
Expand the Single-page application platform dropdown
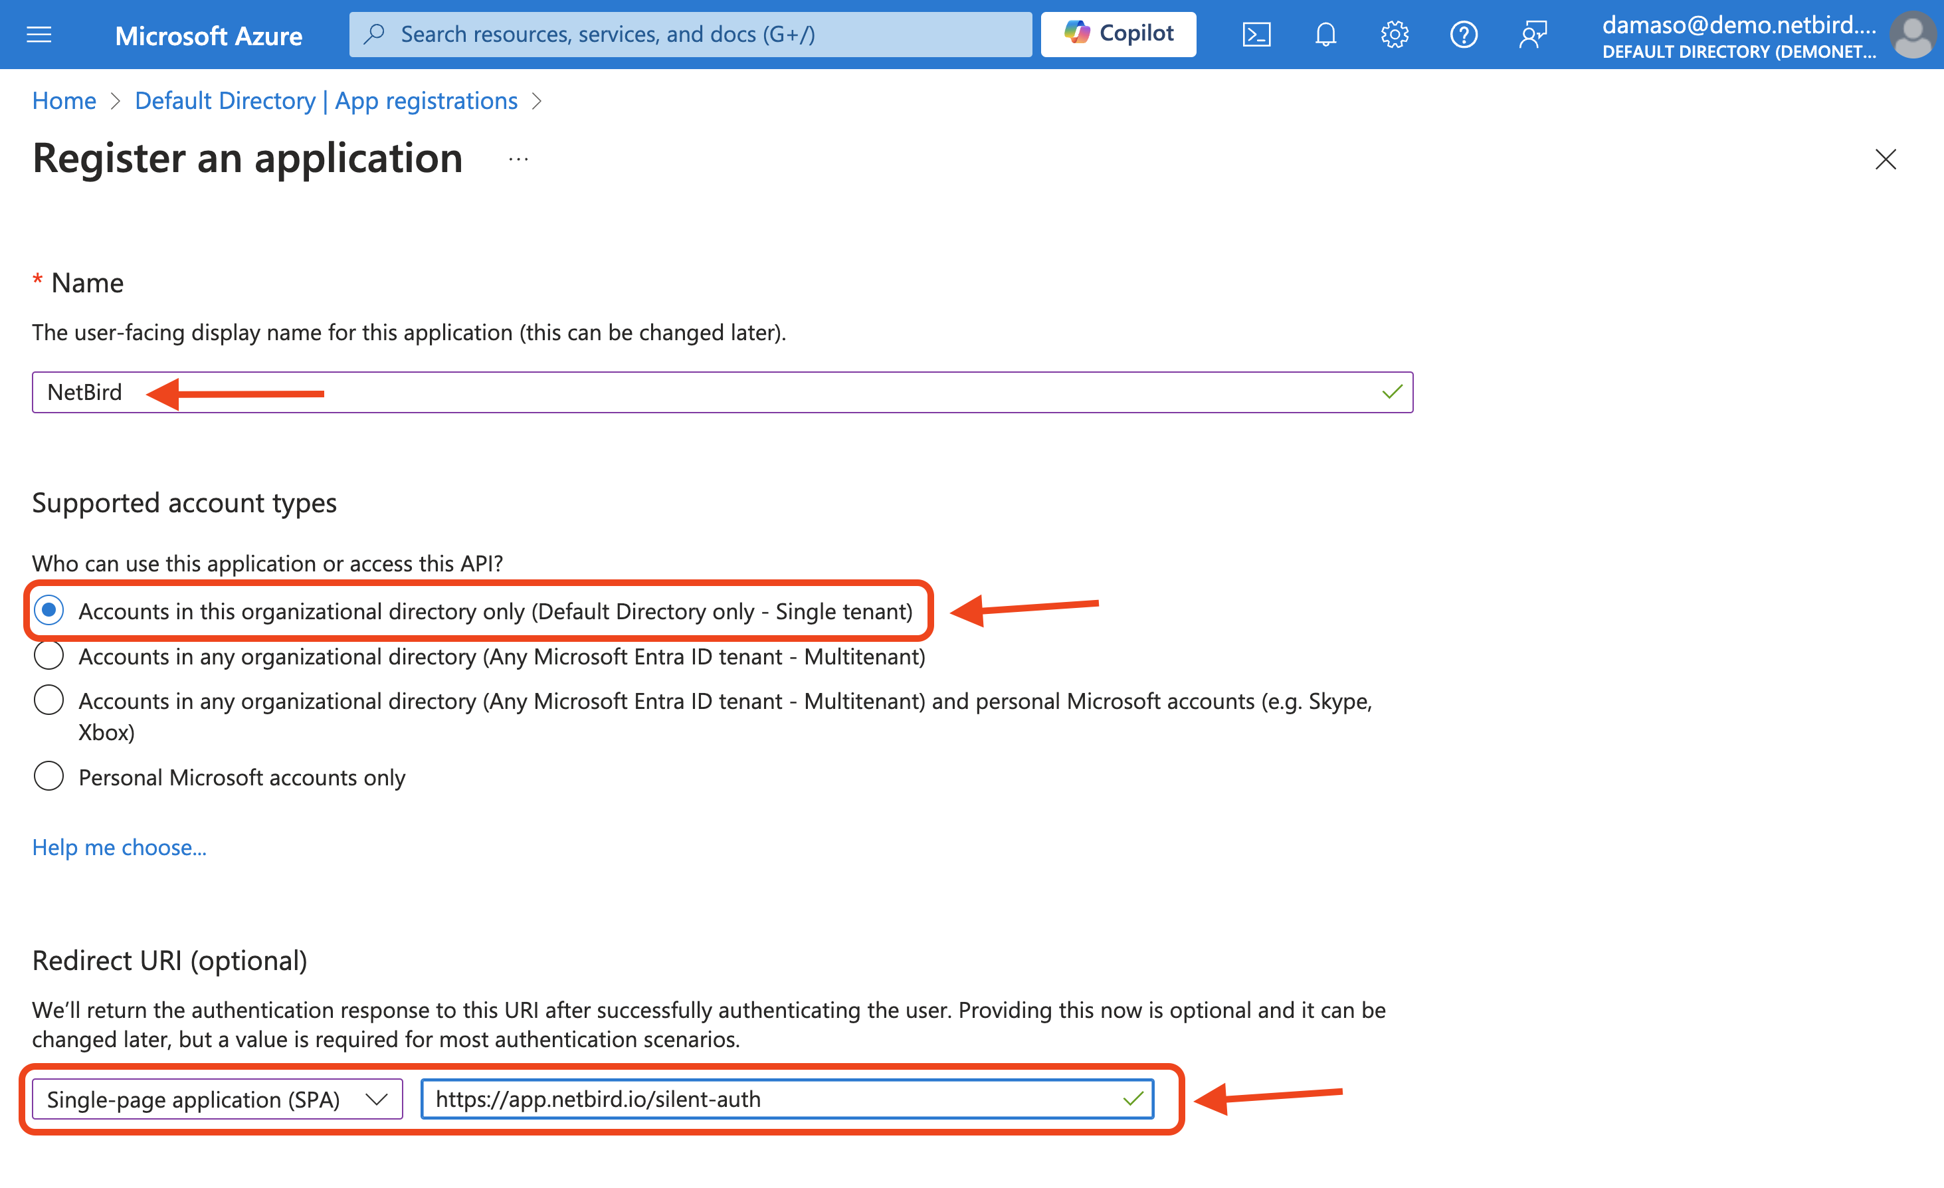(x=217, y=1099)
